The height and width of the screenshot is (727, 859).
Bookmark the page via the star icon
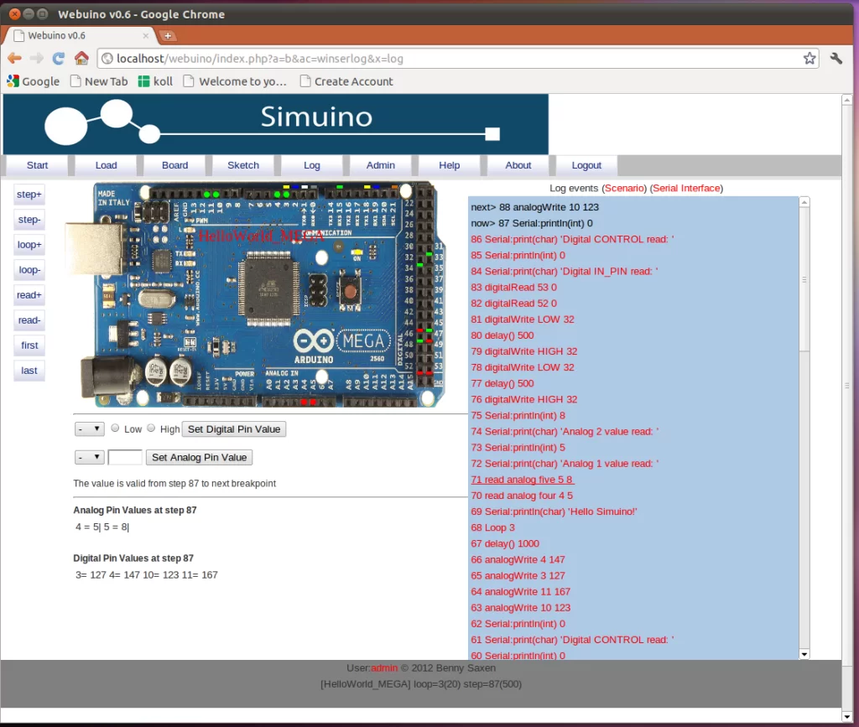pos(808,58)
